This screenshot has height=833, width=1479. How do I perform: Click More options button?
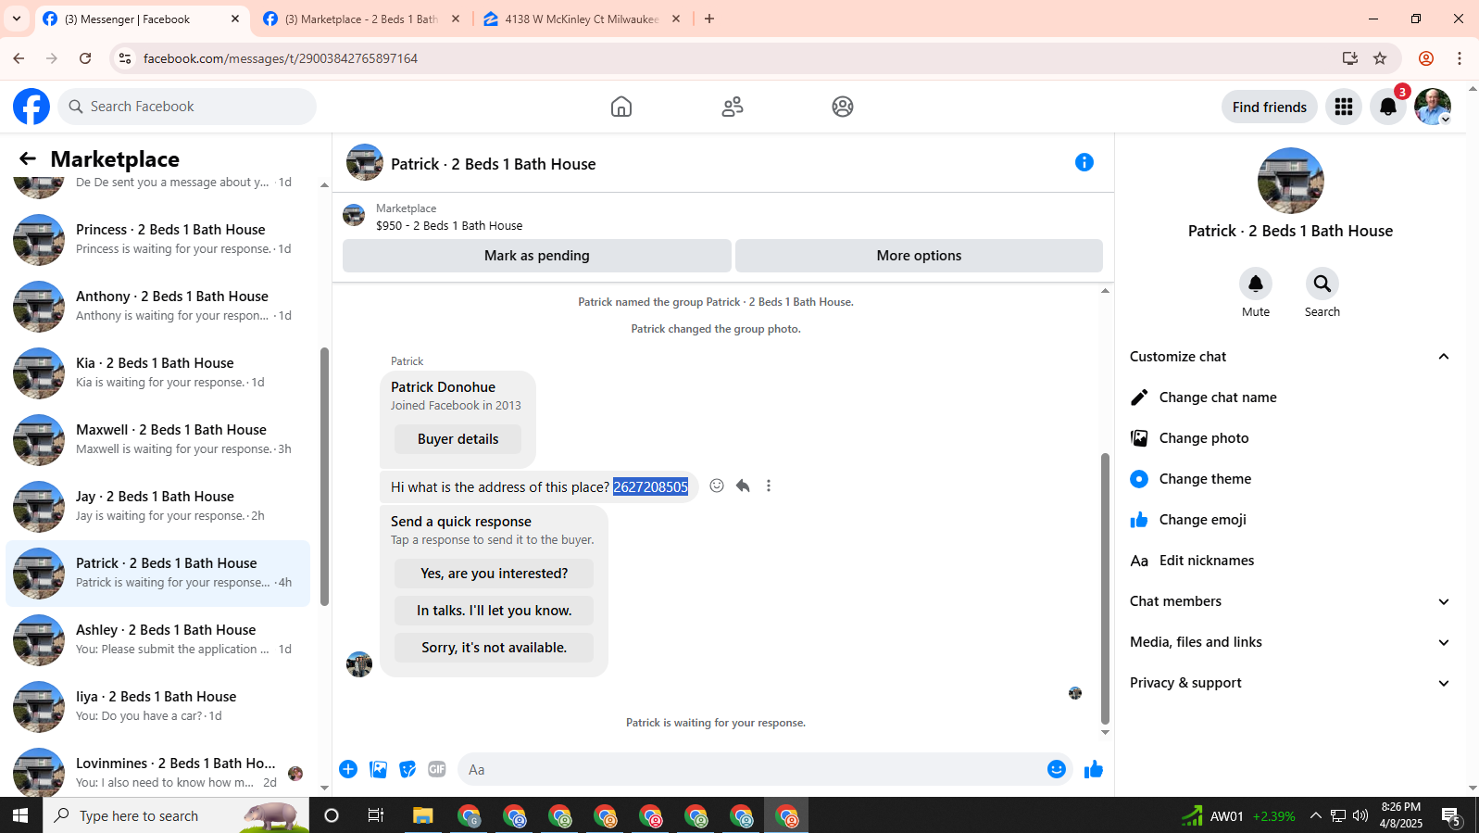(919, 256)
